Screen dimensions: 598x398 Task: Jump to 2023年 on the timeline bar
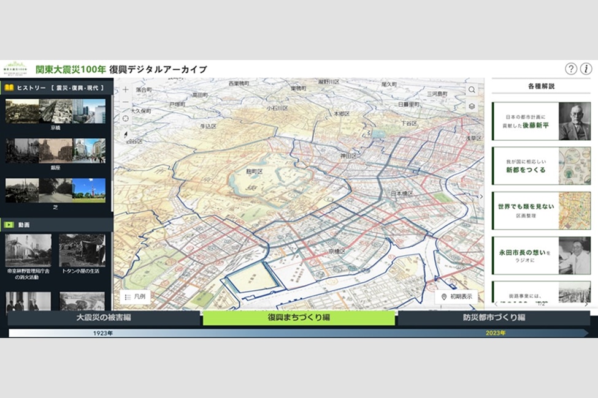[495, 333]
